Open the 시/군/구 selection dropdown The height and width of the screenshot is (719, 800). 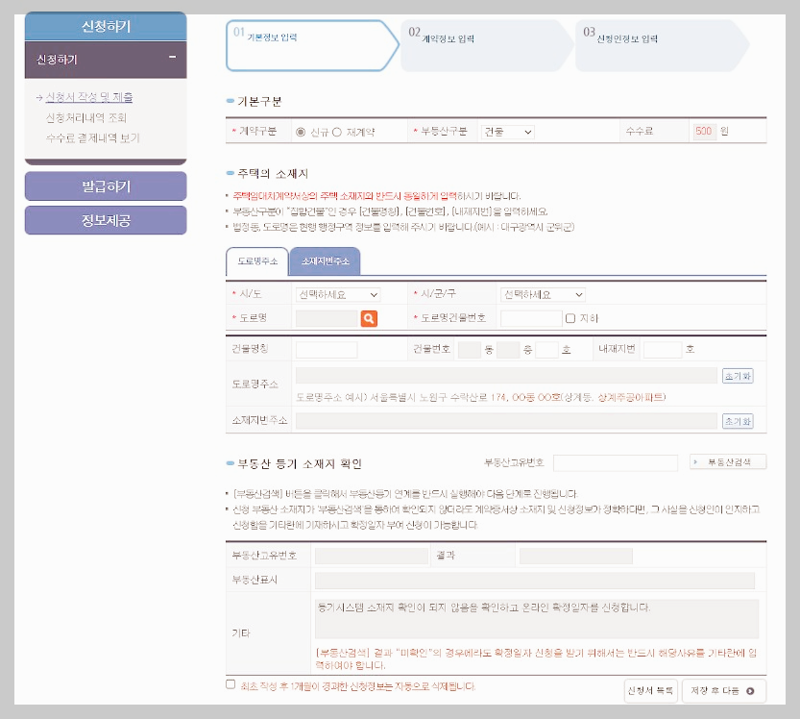coord(545,294)
